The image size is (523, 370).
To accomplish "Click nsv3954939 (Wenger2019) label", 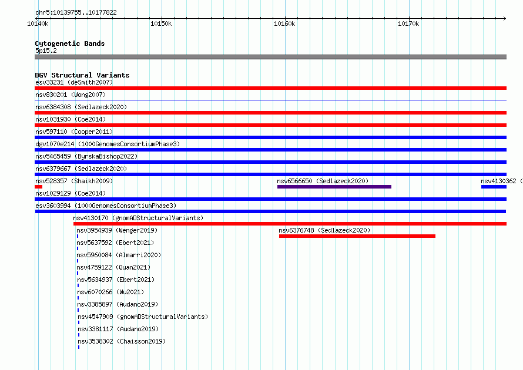I will [x=117, y=230].
